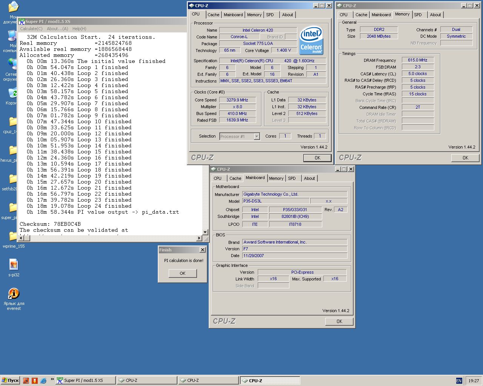The width and height of the screenshot is (483, 386).
Task: Click the Intel Celeron 420 name field
Action: tap(258, 30)
